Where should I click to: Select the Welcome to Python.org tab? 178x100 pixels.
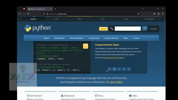click(40, 9)
